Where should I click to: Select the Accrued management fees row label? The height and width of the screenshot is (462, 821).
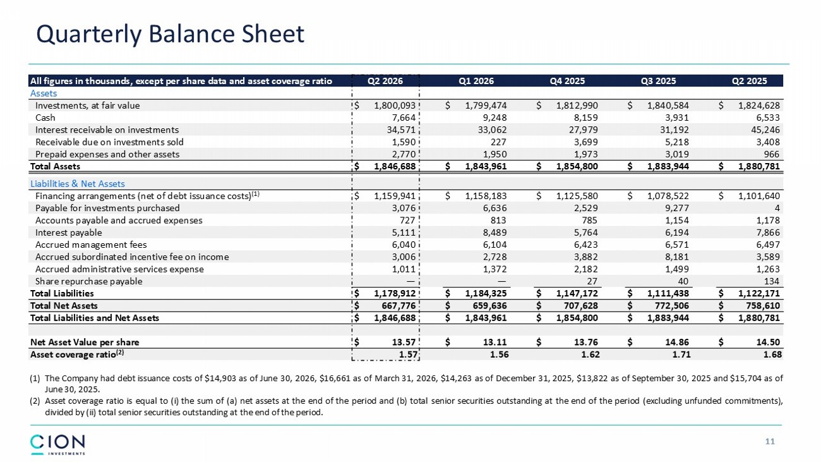coord(91,245)
